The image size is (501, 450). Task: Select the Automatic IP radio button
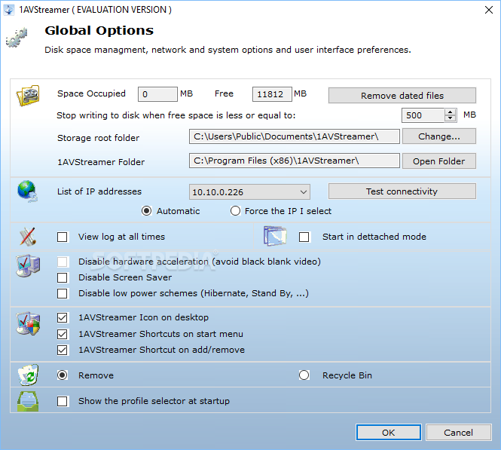(147, 211)
